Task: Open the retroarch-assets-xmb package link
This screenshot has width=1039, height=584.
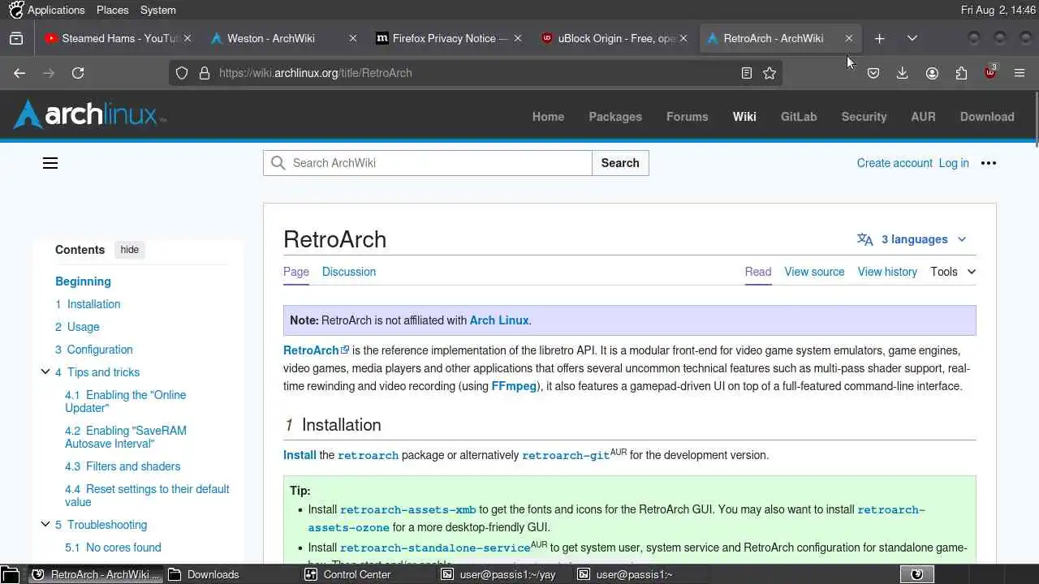Action: click(x=408, y=510)
